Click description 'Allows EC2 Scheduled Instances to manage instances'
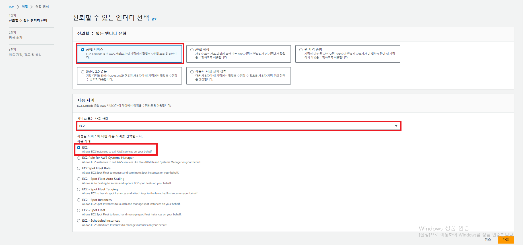This screenshot has height=245, width=523. 125,225
